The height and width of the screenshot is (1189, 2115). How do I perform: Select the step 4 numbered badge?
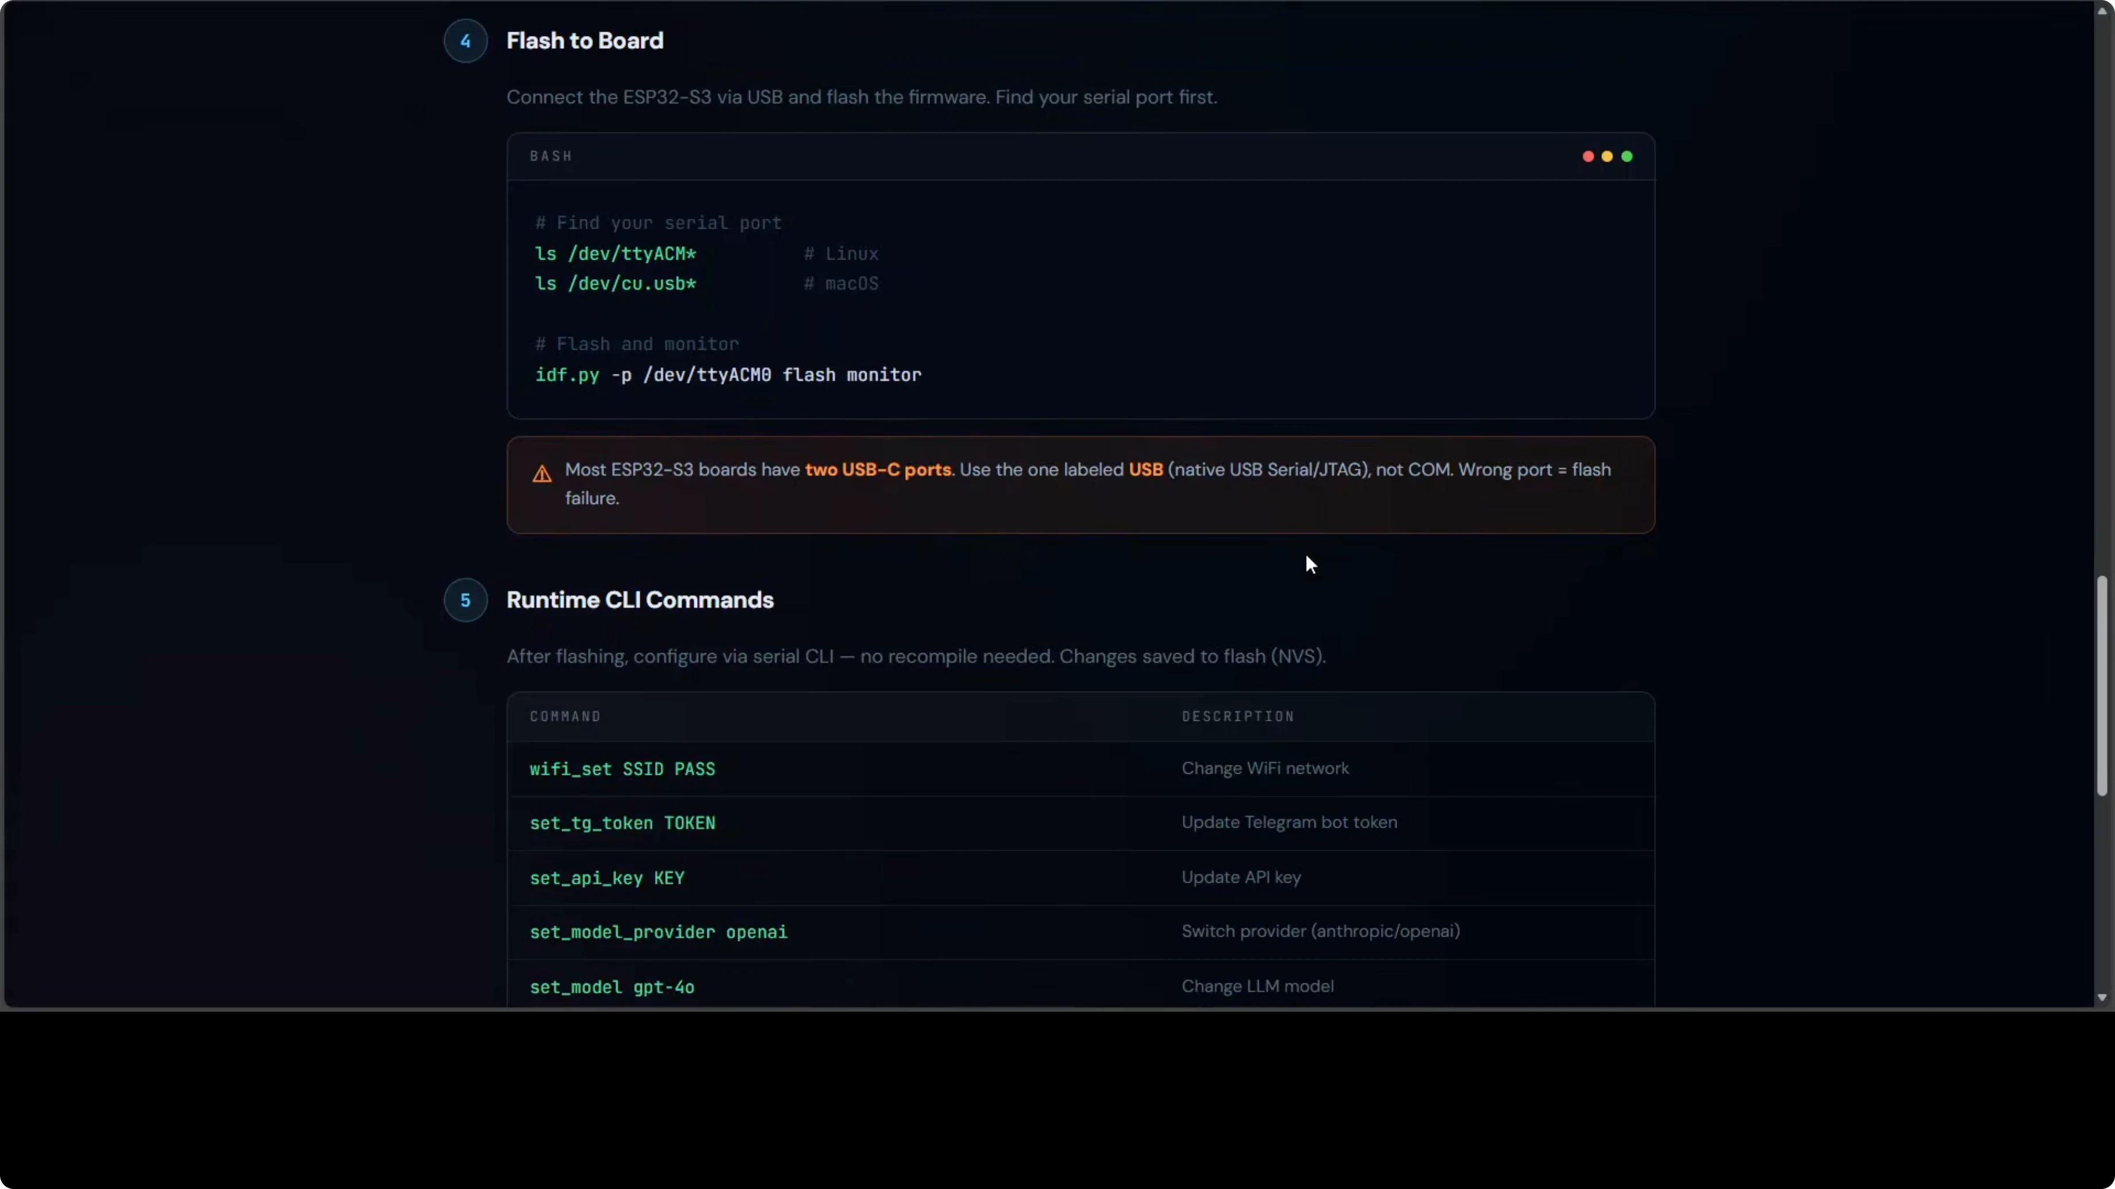click(x=465, y=40)
